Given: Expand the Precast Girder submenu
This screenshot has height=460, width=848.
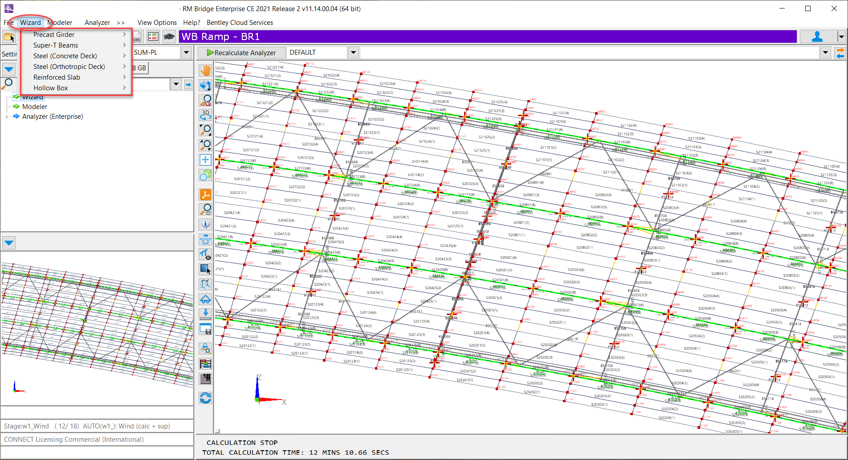Looking at the screenshot, I should [x=77, y=35].
